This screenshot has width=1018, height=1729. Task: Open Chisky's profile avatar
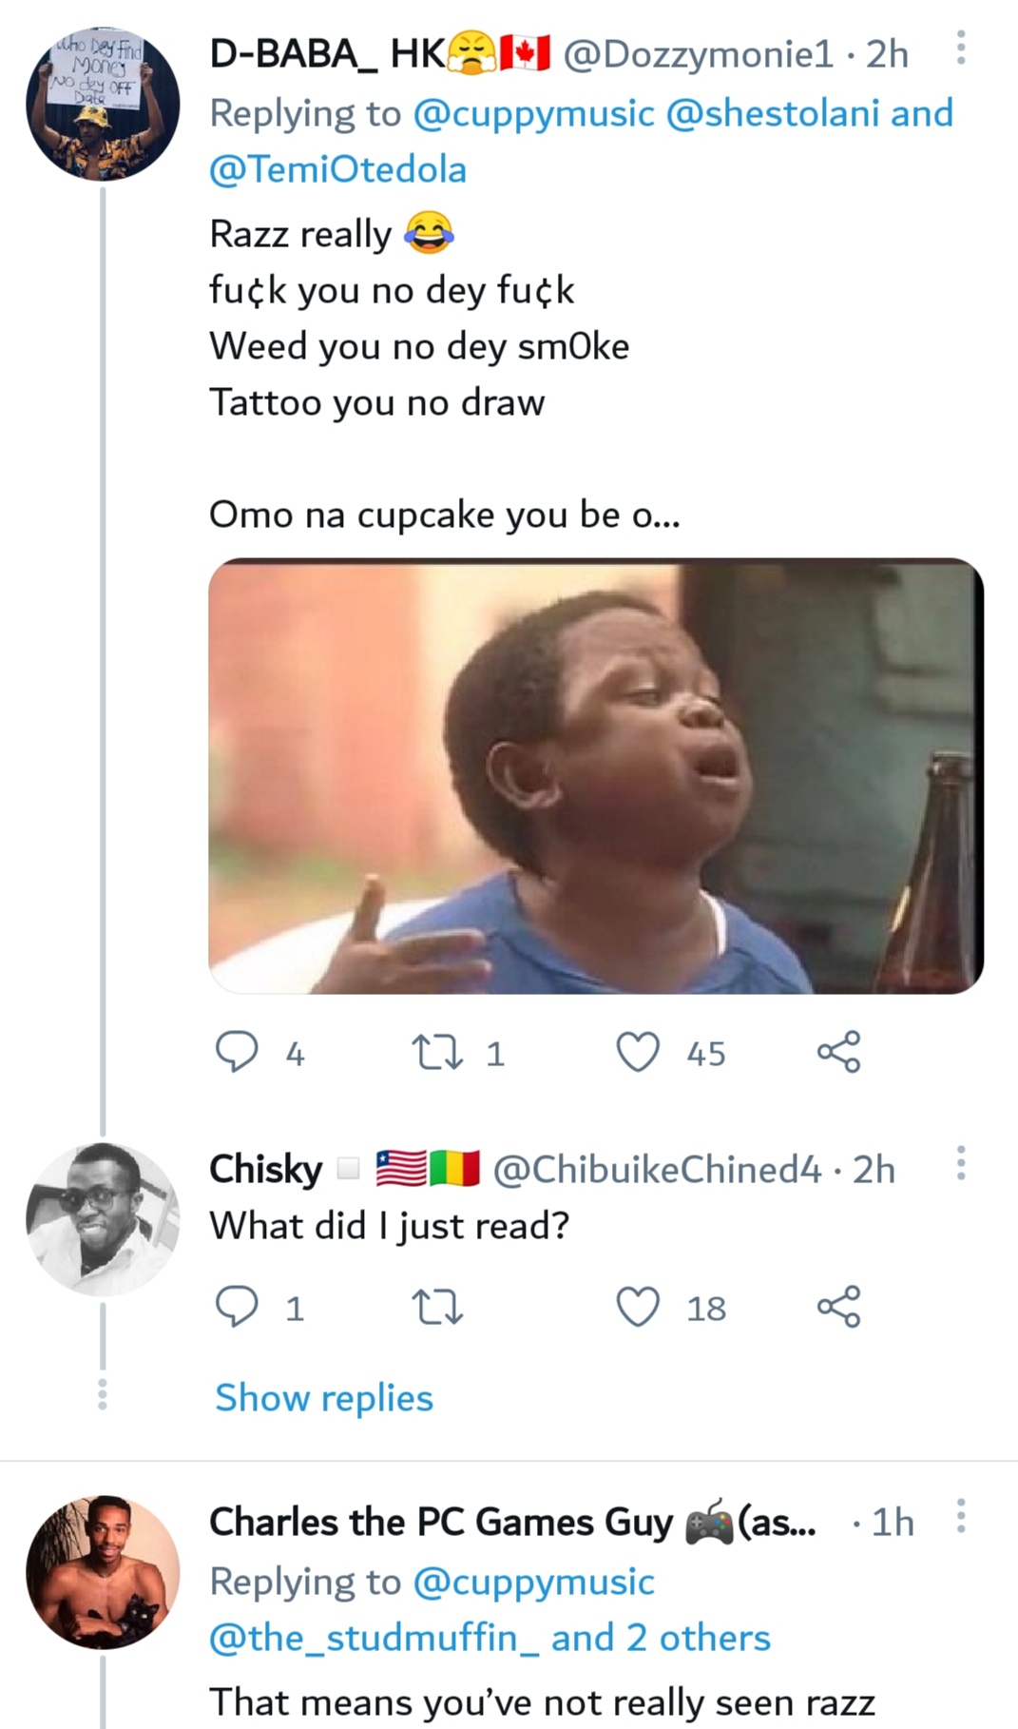[103, 1218]
